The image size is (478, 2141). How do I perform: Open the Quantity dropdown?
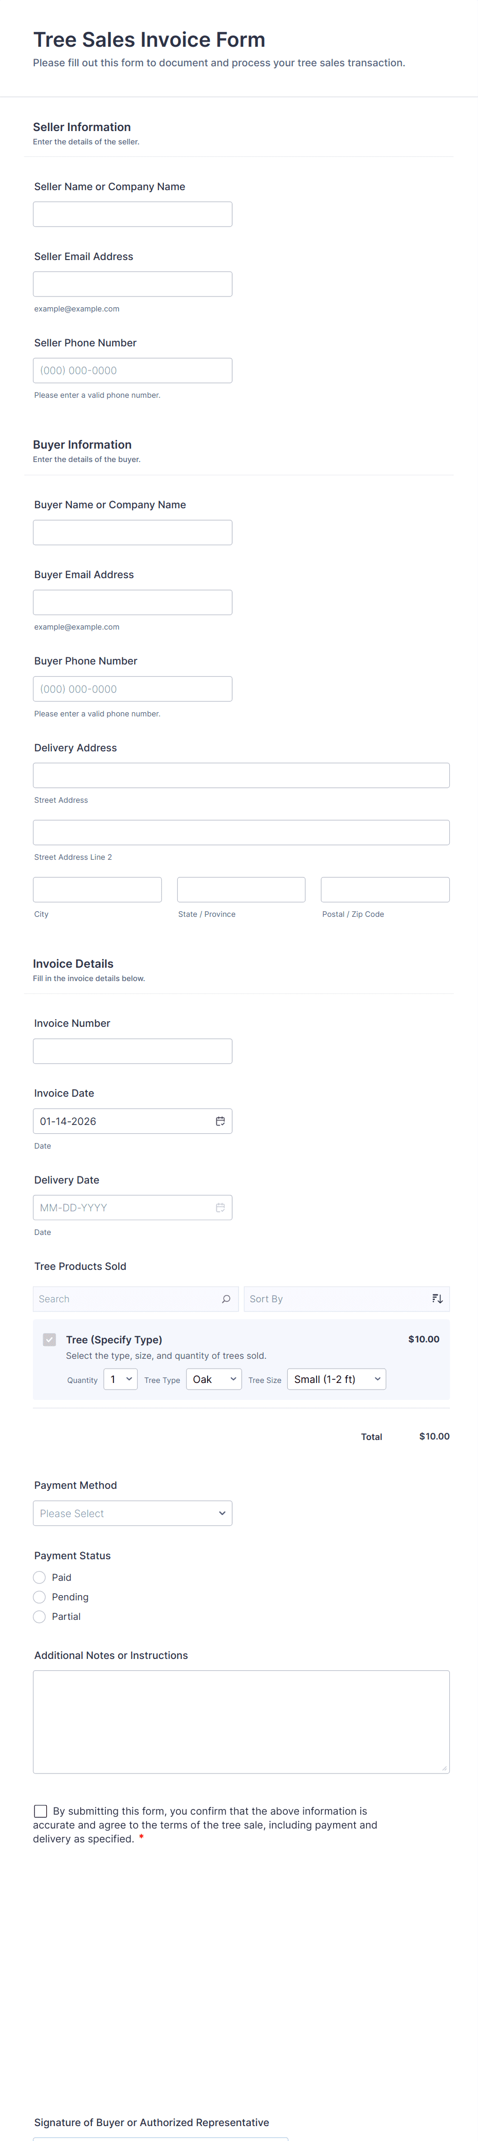coord(121,1380)
